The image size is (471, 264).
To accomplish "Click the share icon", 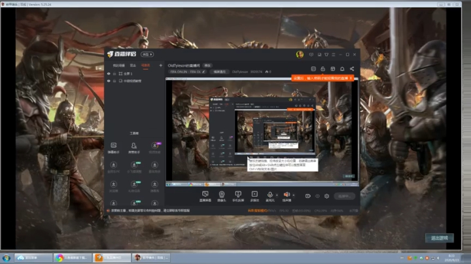I will 352,69.
